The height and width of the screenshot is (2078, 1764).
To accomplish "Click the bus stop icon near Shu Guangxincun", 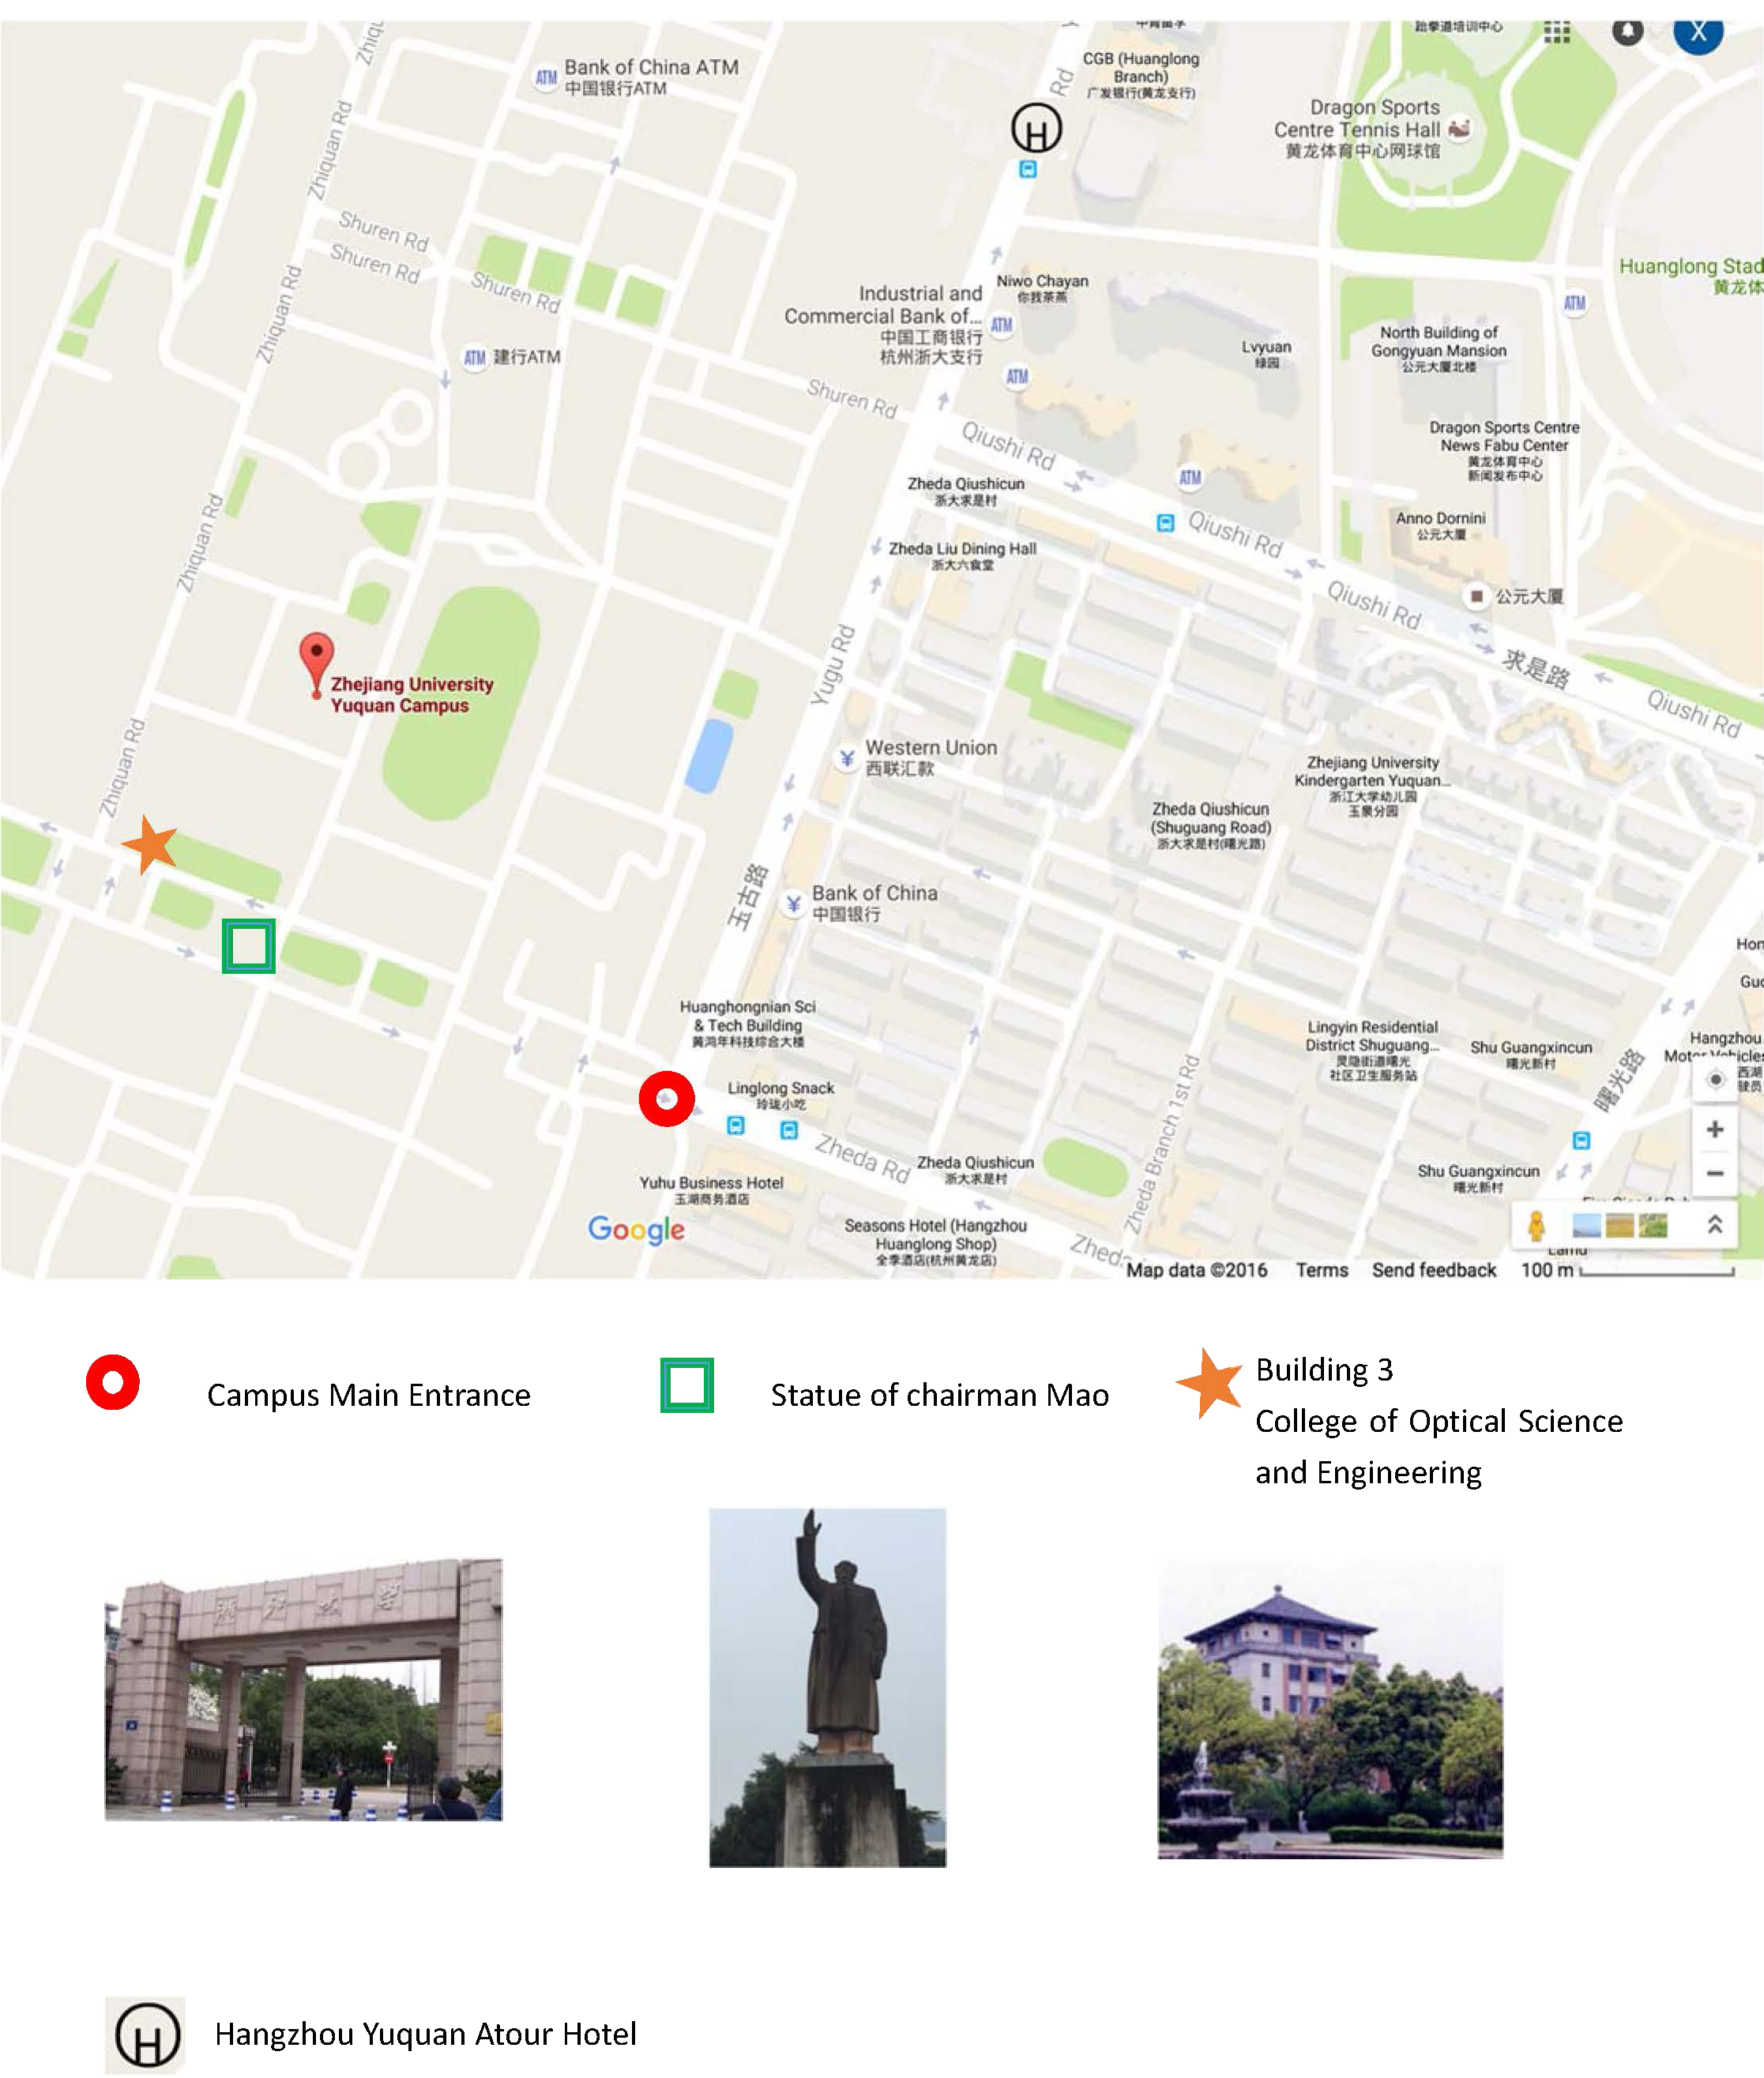I will pyautogui.click(x=1582, y=1141).
